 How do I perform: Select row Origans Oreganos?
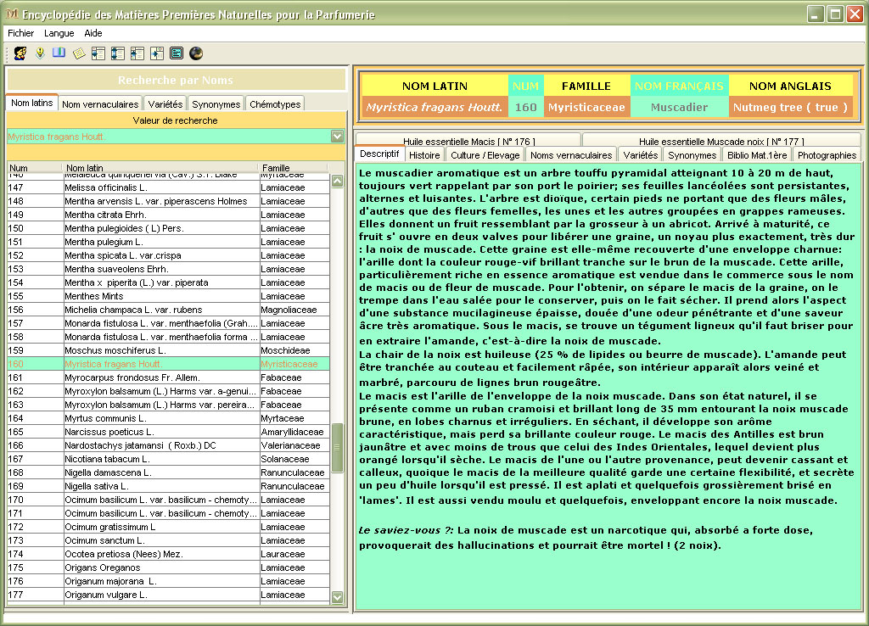[x=169, y=567]
